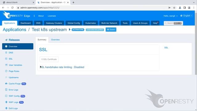This screenshot has height=111, width=197.
Task: Click the kubernetes-test-partition badge
Action: [x=95, y=30]
